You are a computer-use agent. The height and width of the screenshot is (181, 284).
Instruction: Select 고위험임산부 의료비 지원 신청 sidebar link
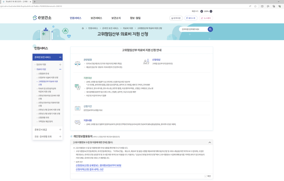[x=48, y=83]
